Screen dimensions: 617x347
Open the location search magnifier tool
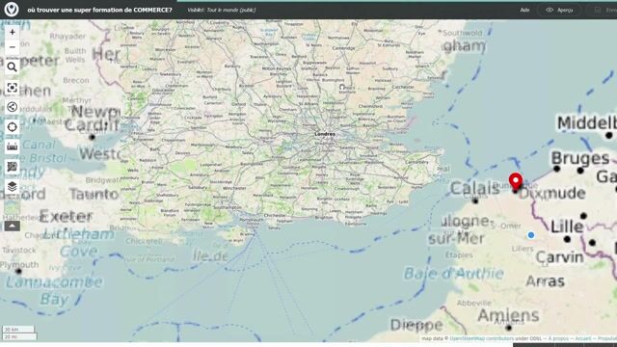(13, 67)
